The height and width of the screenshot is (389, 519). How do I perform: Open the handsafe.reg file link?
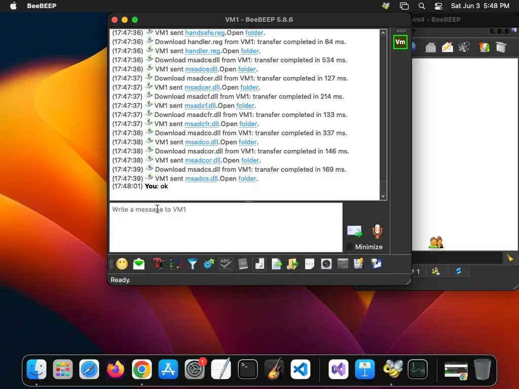(x=205, y=33)
